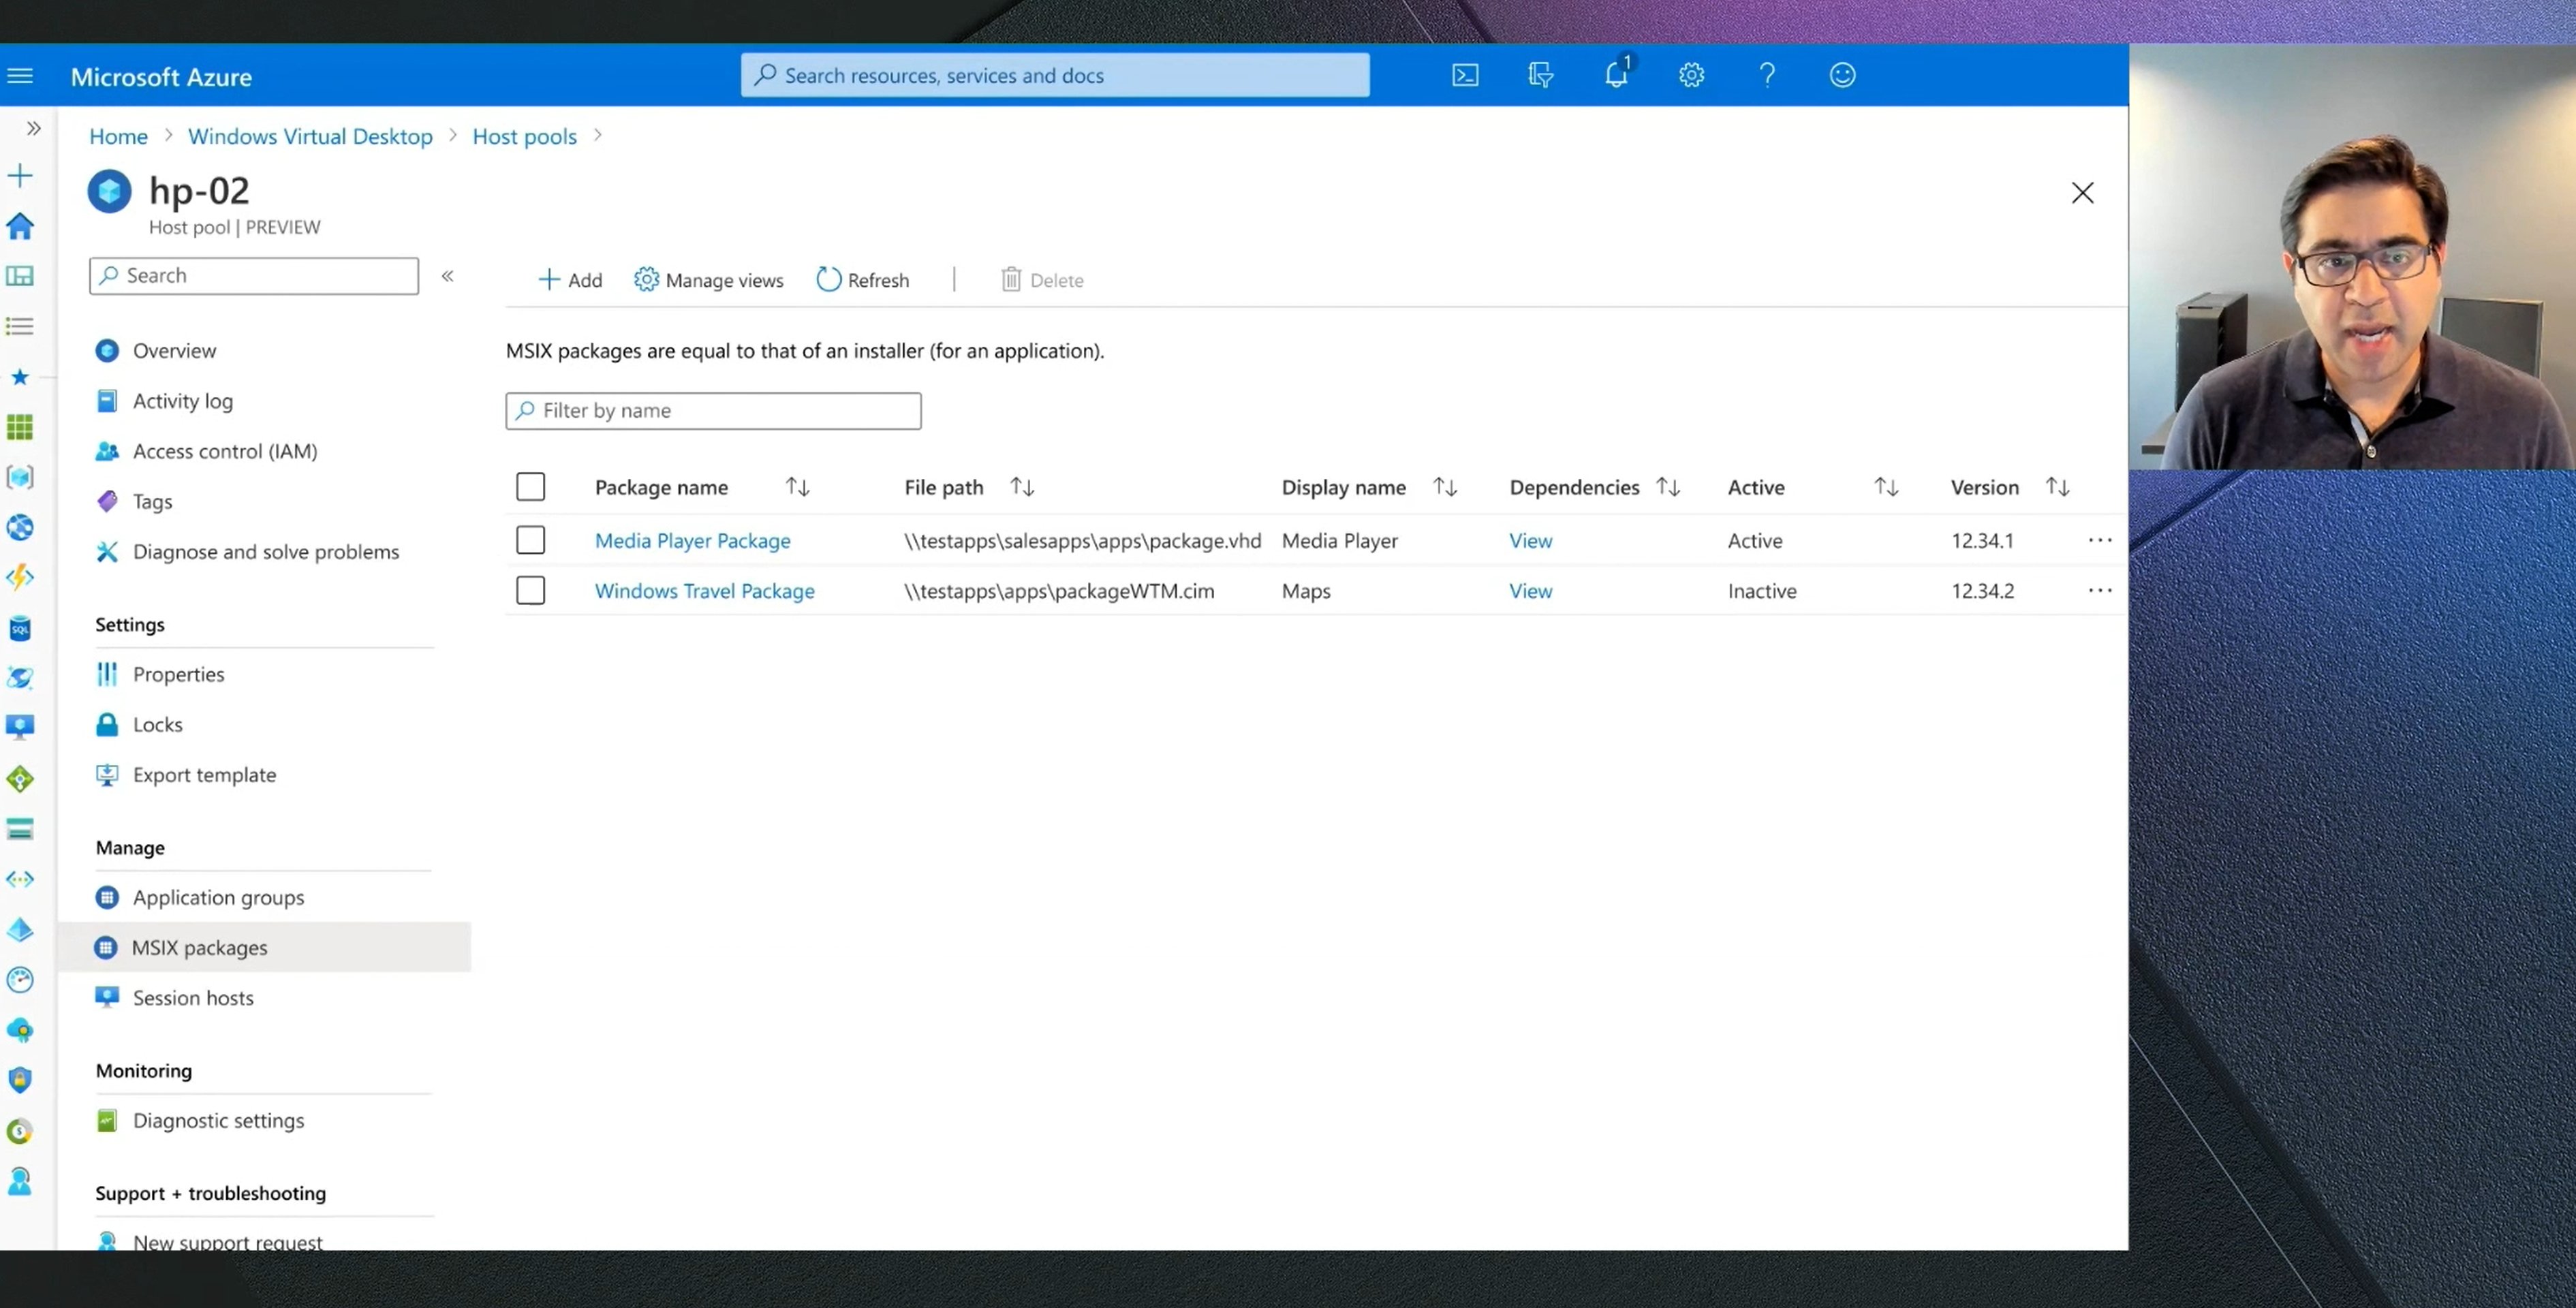Open the Virtual networks arrows icon

click(x=20, y=879)
